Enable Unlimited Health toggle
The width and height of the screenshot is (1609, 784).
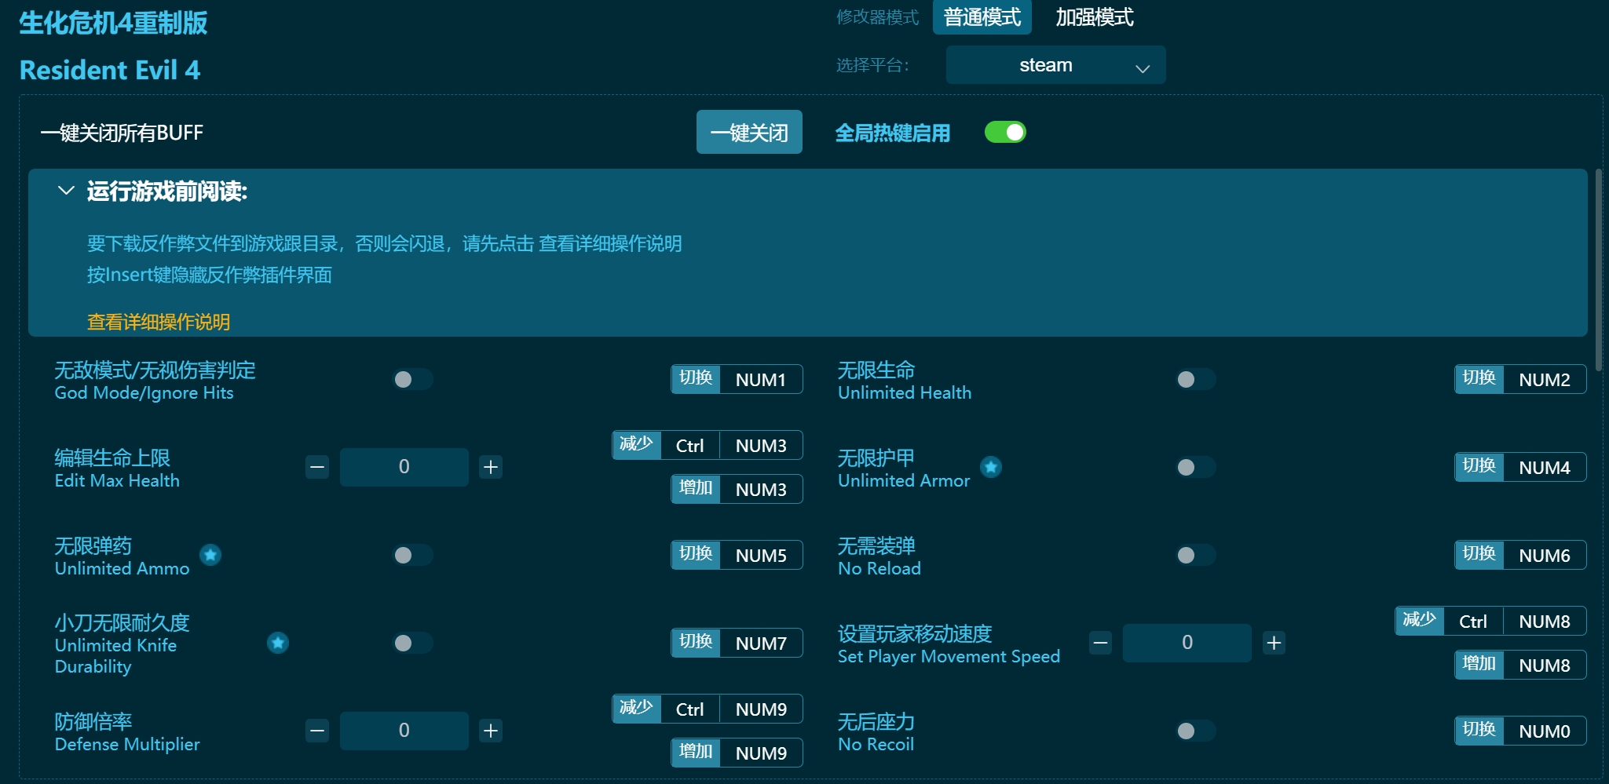point(1196,379)
